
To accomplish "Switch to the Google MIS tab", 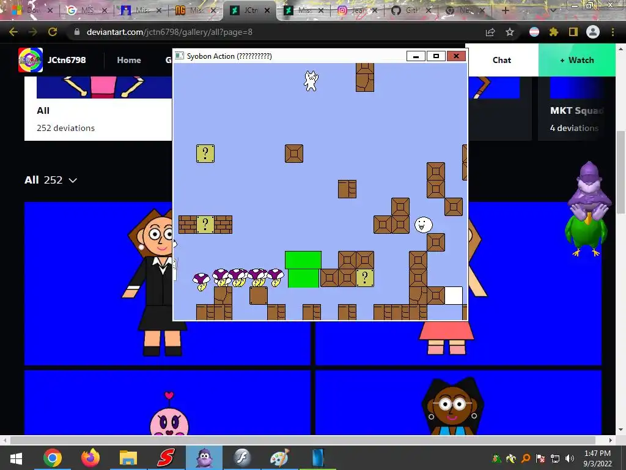I will (x=87, y=10).
